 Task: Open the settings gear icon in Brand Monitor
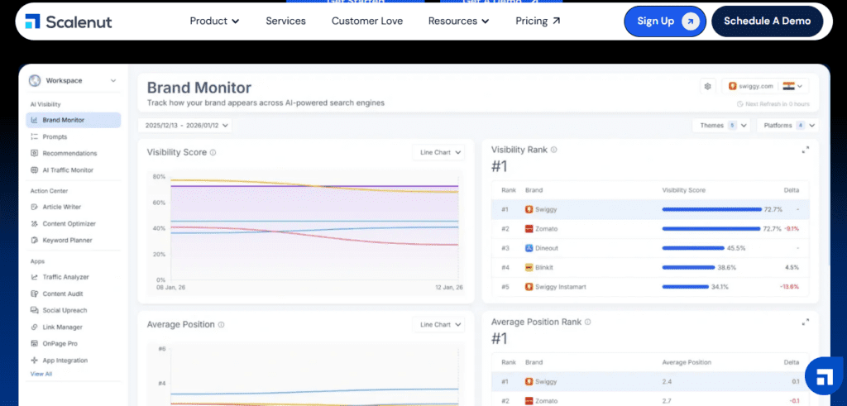[x=707, y=86]
